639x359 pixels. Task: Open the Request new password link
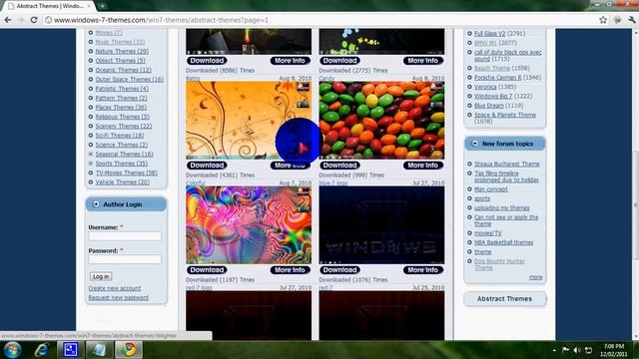pyautogui.click(x=118, y=297)
